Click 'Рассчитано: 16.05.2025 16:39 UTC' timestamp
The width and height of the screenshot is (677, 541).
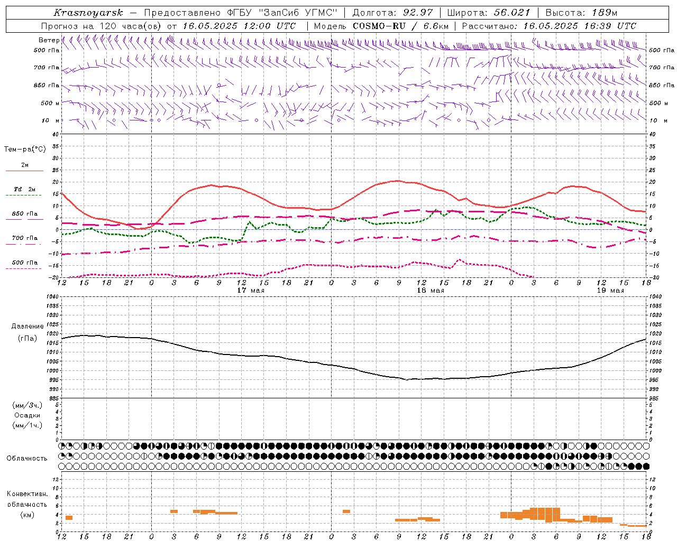point(549,26)
